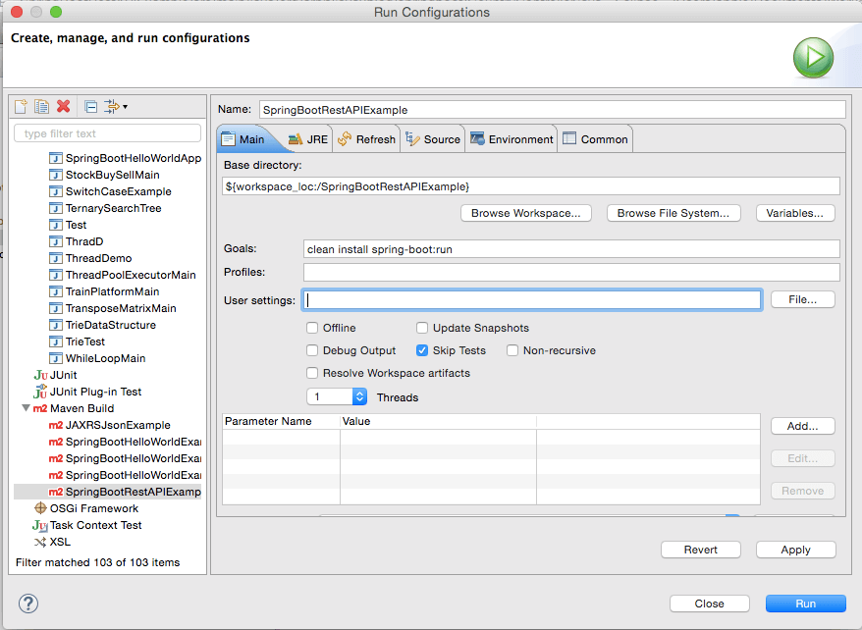Switch to the JRE tab
This screenshot has width=862, height=630.
click(308, 139)
